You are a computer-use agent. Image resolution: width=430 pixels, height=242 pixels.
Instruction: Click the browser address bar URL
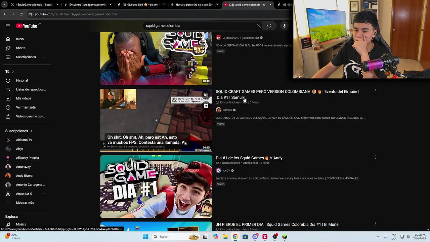[x=76, y=14]
